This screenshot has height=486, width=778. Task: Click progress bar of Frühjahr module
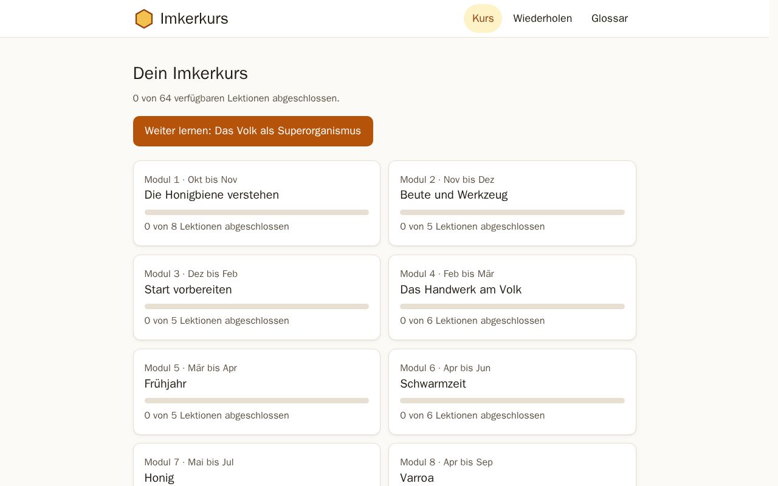coord(256,401)
